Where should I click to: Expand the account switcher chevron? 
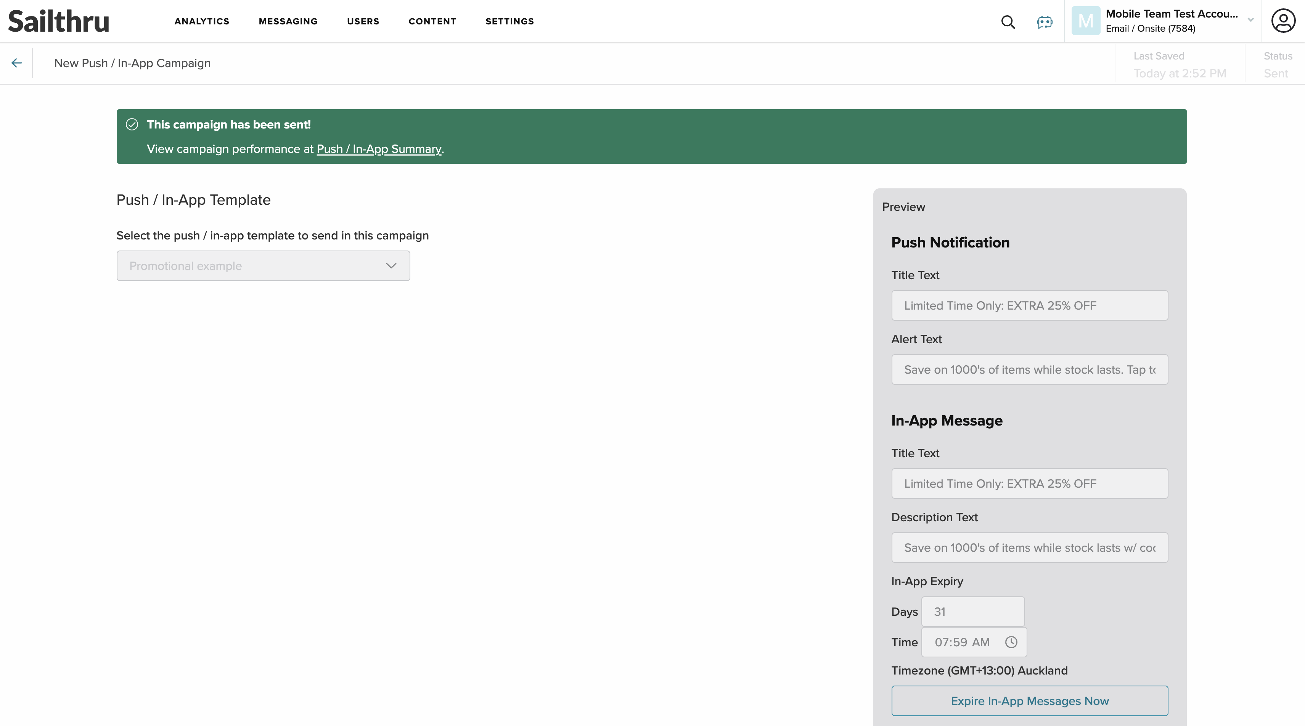[1250, 20]
